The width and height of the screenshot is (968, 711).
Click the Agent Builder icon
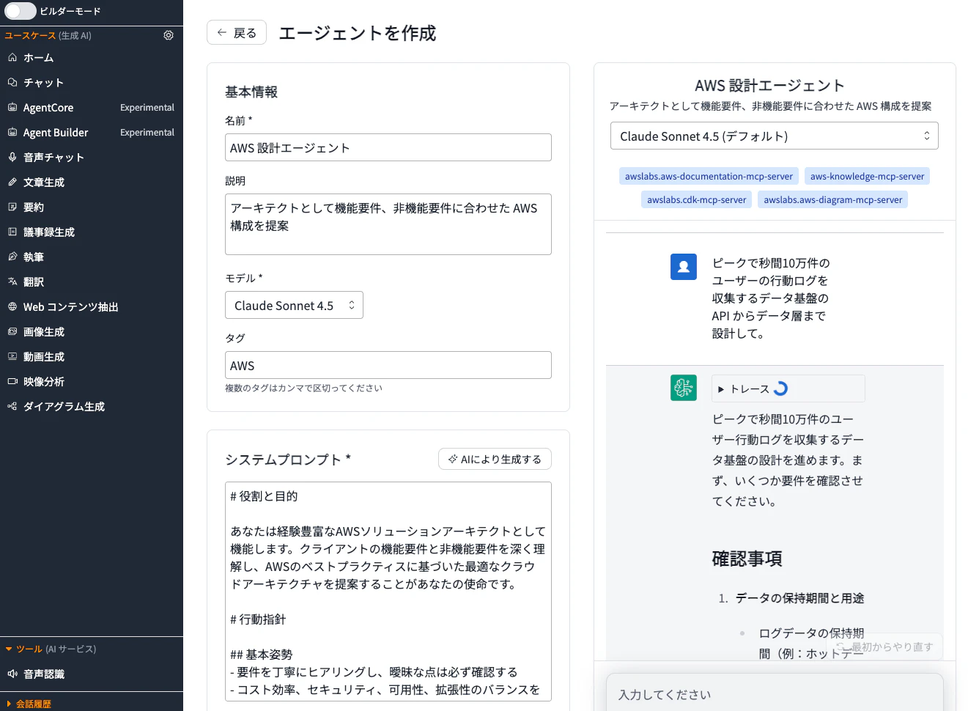pyautogui.click(x=12, y=132)
